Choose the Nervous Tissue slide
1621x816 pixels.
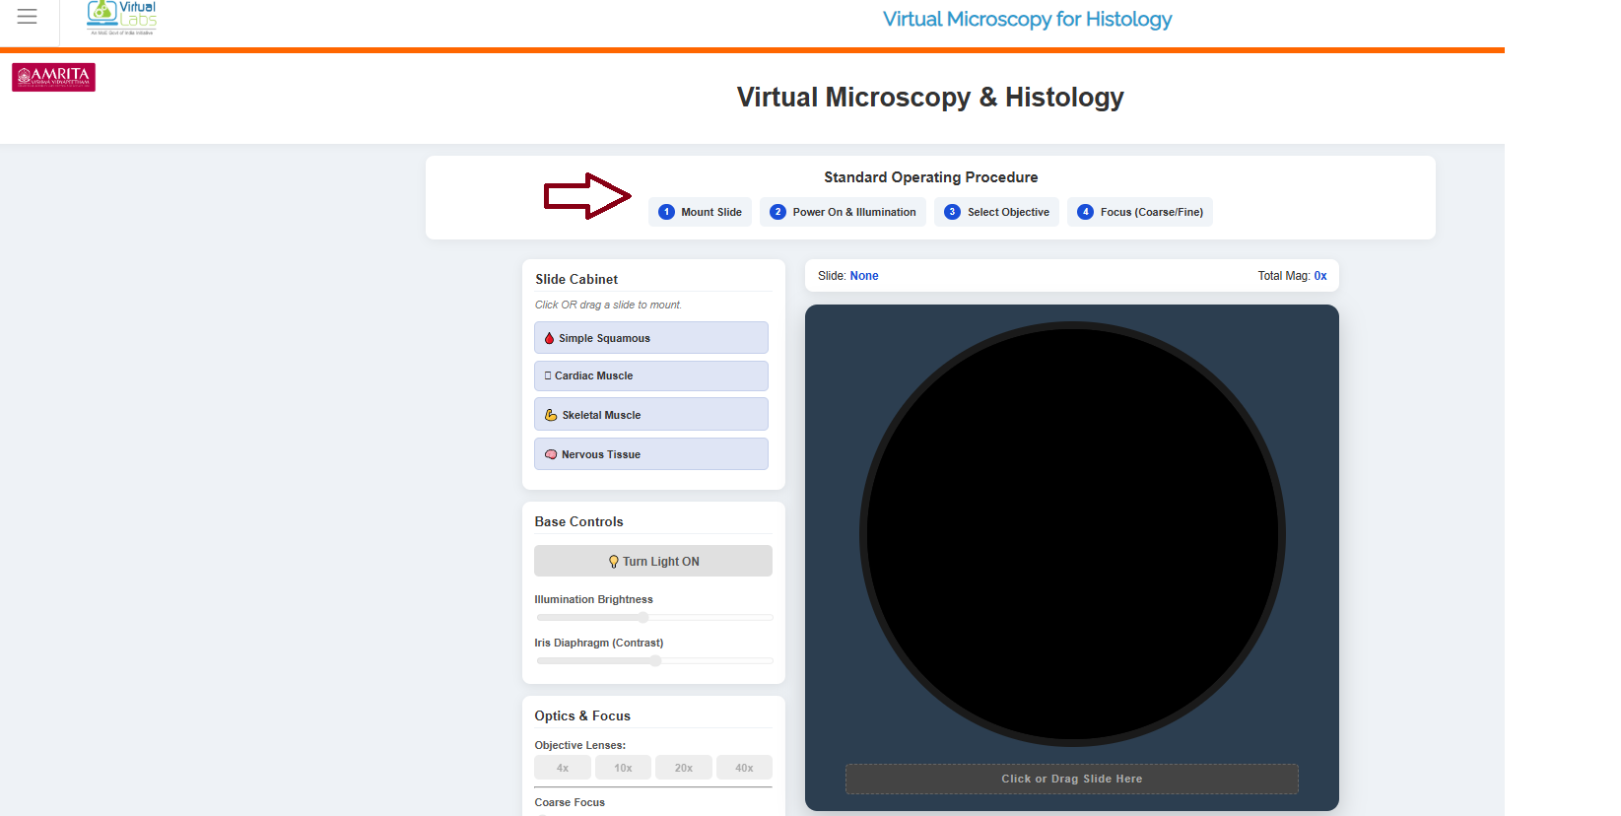coord(650,454)
